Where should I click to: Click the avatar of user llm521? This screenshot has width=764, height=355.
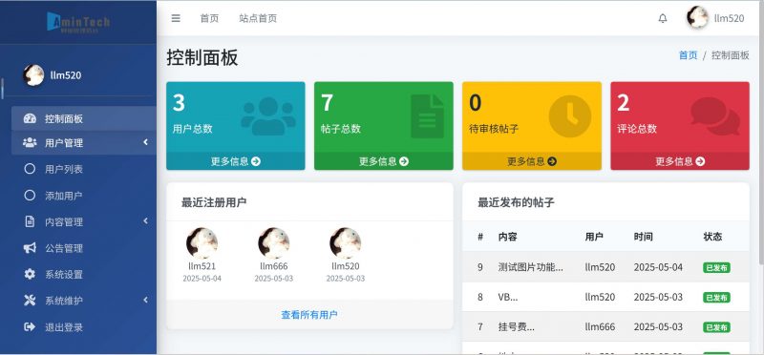[202, 243]
